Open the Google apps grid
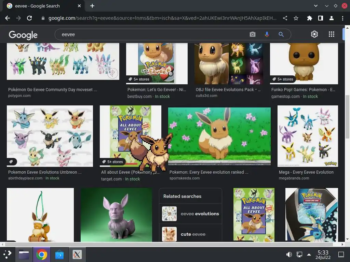The width and height of the screenshot is (350, 262). [x=332, y=34]
